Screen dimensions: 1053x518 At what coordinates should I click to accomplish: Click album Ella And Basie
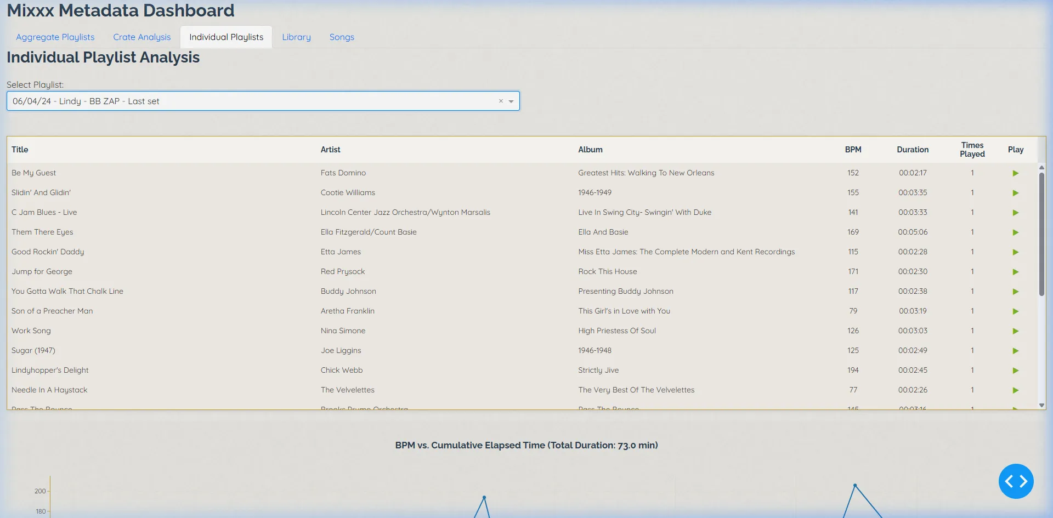click(x=603, y=232)
